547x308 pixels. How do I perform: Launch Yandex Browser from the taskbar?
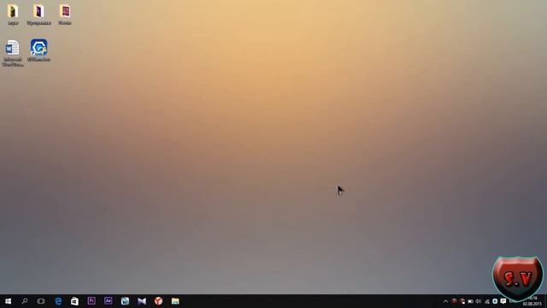[158, 301]
